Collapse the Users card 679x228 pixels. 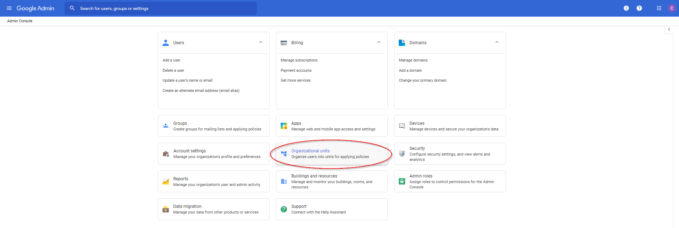coord(261,42)
